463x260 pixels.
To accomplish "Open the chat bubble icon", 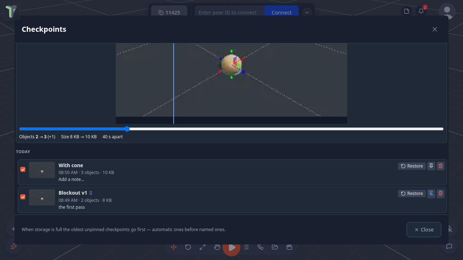I will pos(449,246).
